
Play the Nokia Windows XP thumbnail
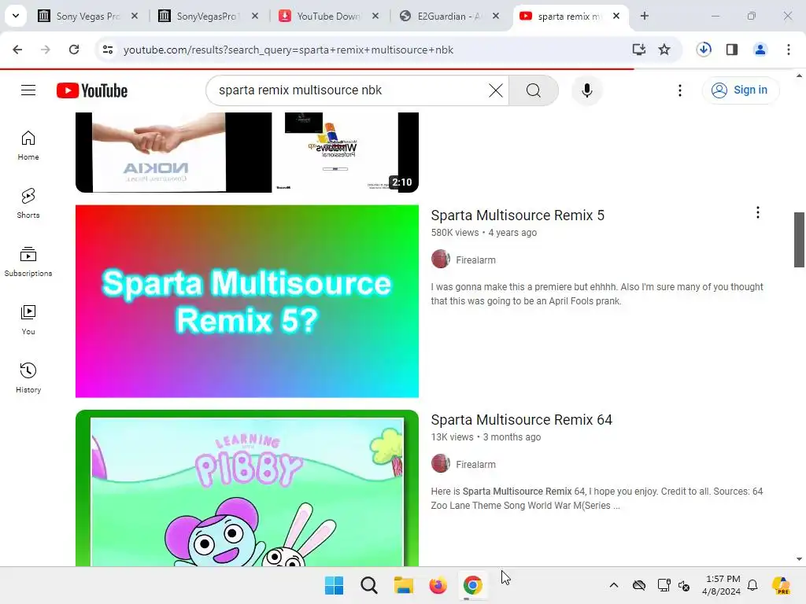[246, 153]
